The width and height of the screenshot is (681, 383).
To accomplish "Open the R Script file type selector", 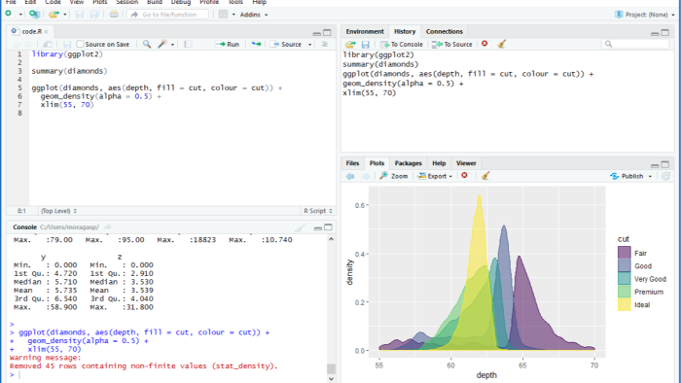I will tap(318, 211).
